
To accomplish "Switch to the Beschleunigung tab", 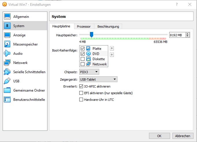I will pos(108,26).
